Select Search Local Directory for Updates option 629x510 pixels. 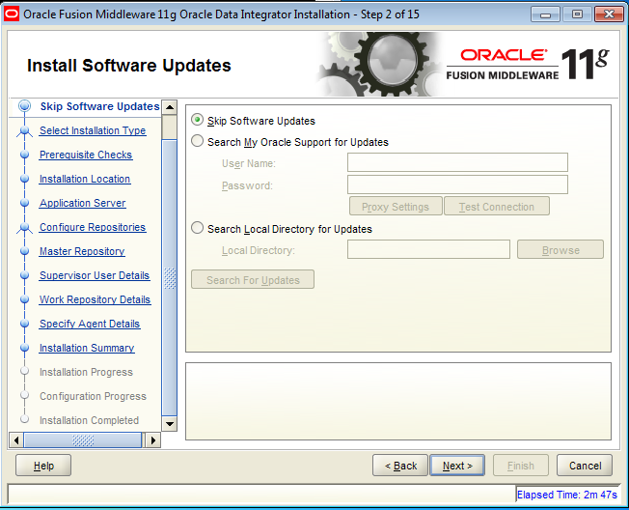[197, 228]
